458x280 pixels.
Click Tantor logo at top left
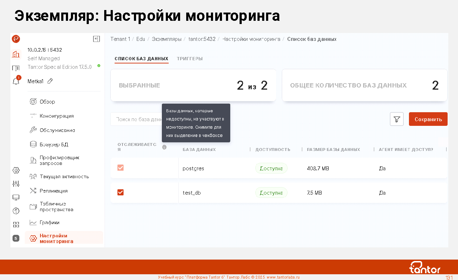pos(16,39)
